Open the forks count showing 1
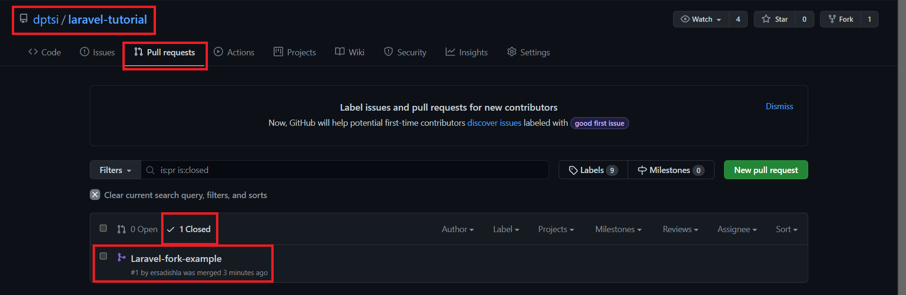Screen dimensions: 906x295 869,19
